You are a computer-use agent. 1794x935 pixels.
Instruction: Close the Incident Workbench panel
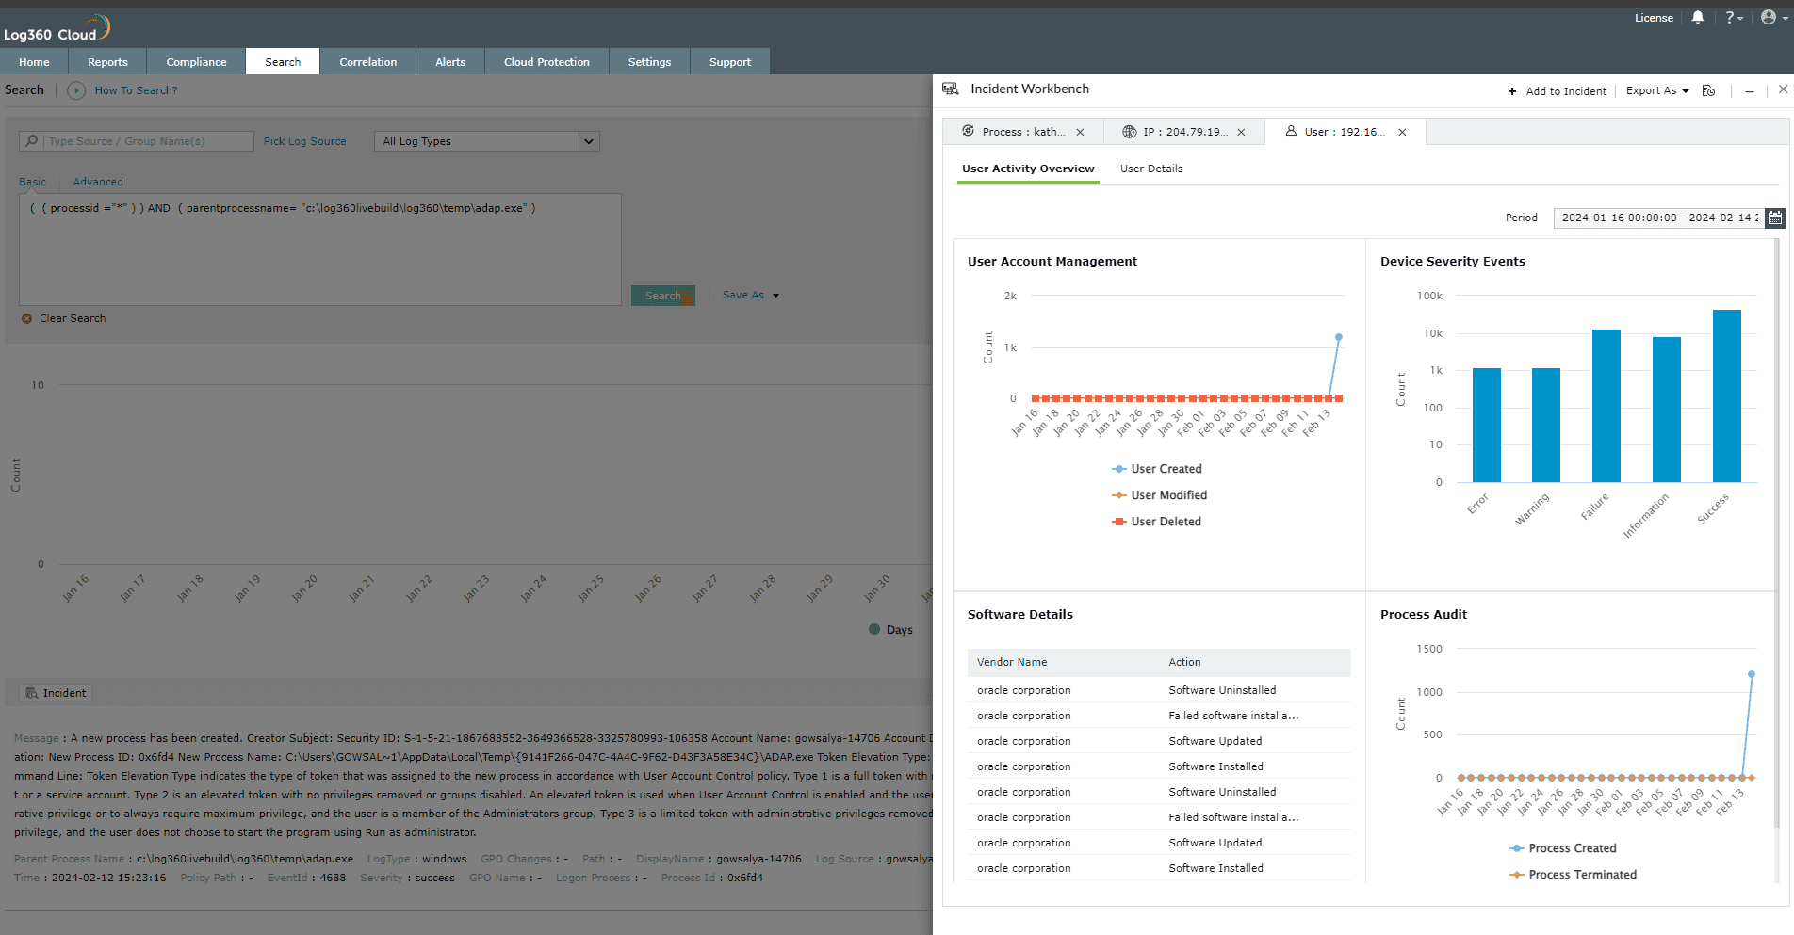pos(1783,89)
